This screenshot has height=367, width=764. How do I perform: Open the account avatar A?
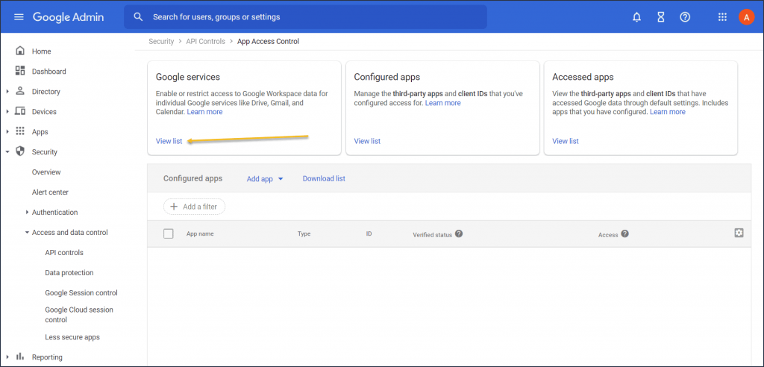746,17
